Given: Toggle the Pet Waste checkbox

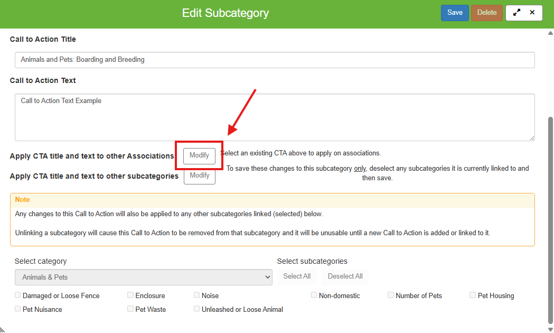Looking at the screenshot, I should tap(130, 309).
